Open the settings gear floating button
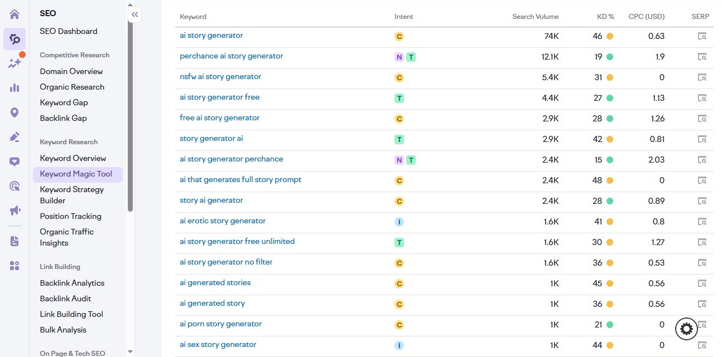The height and width of the screenshot is (357, 722). click(x=686, y=329)
